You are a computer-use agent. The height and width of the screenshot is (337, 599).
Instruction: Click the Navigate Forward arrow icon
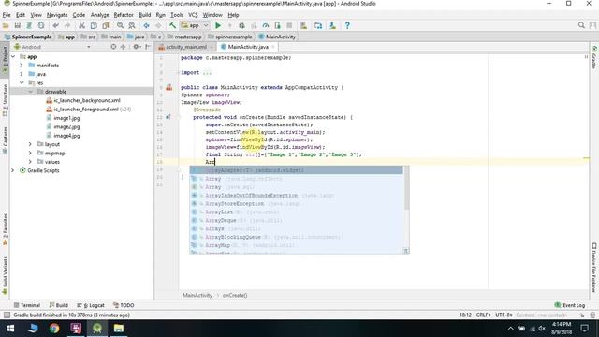click(158, 25)
